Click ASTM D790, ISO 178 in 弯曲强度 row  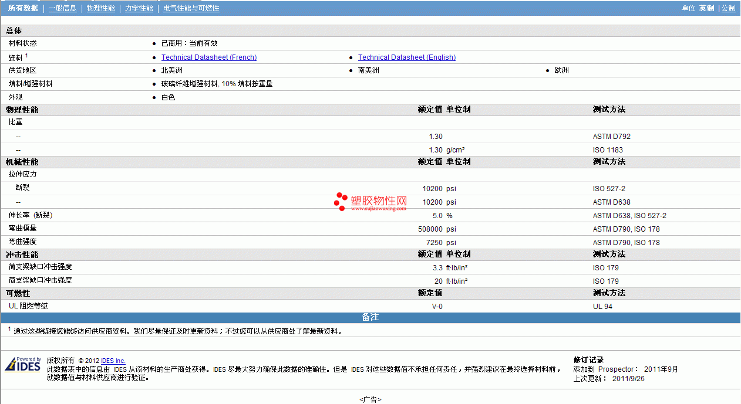tap(627, 243)
